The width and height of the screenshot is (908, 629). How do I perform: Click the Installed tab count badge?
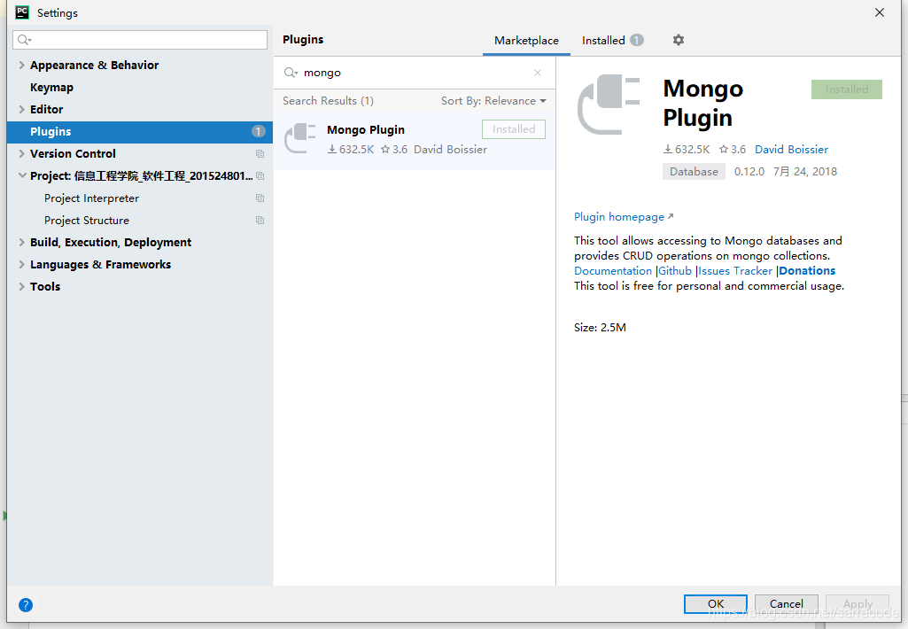coord(637,40)
